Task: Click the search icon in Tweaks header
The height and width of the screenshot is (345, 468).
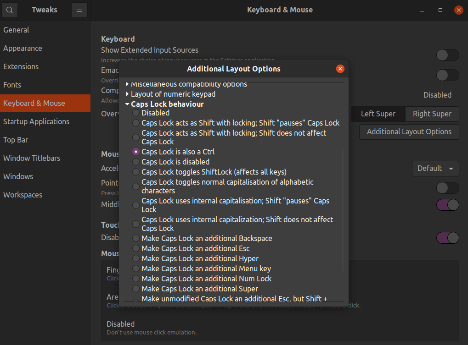Action: (x=10, y=10)
